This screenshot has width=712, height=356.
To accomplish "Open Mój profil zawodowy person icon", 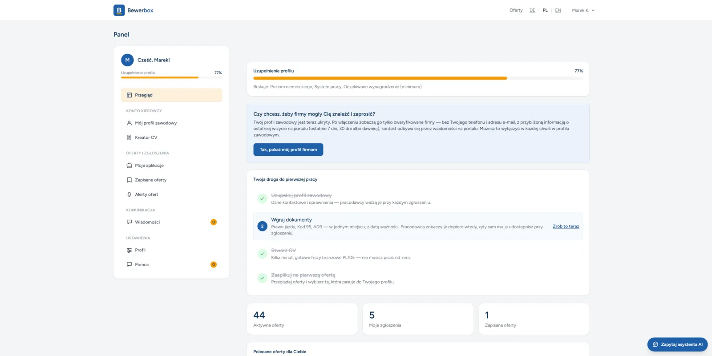I will 129,123.
